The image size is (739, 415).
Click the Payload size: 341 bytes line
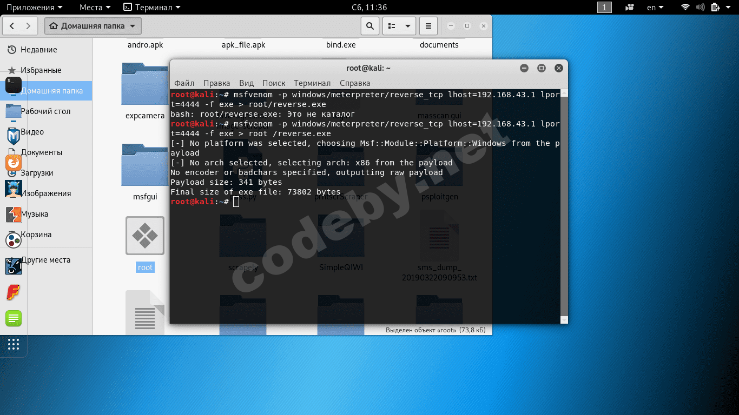226,182
